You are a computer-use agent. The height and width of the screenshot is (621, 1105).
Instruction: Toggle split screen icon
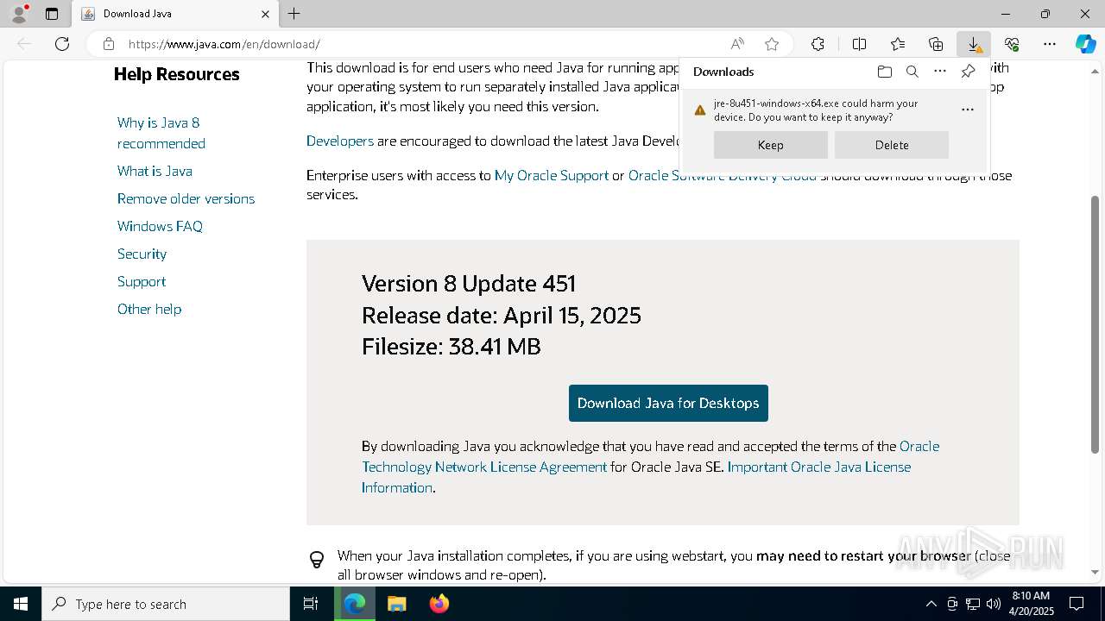coord(859,44)
